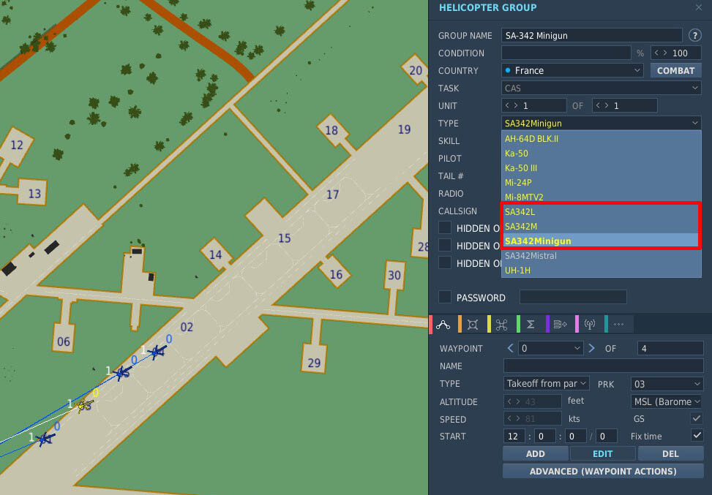The height and width of the screenshot is (495, 712).
Task: Select the blue helicopter closest to label 02
Action: tap(157, 351)
